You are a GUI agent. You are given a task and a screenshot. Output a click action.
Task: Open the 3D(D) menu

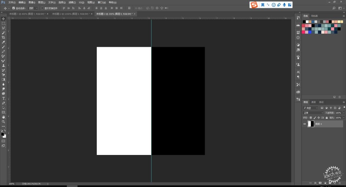pyautogui.click(x=81, y=3)
